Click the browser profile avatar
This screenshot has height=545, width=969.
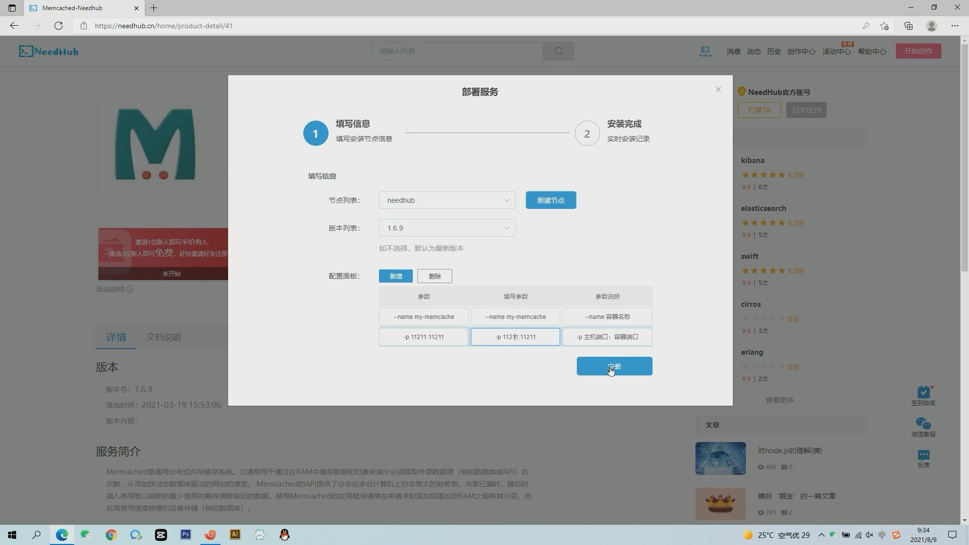[932, 26]
